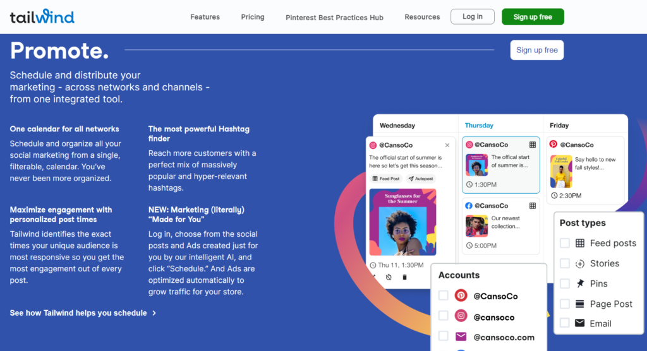Enable the Page Post checkbox
647x351 pixels.
point(564,304)
